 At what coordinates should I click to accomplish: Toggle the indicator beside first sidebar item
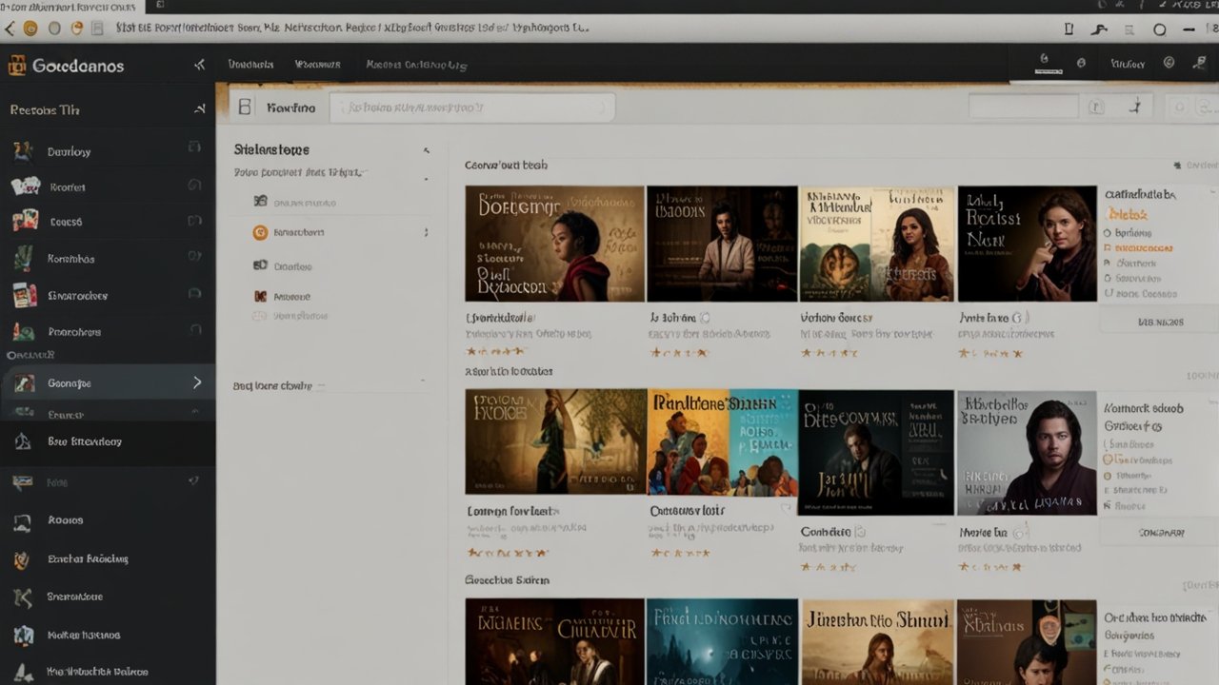pos(194,148)
